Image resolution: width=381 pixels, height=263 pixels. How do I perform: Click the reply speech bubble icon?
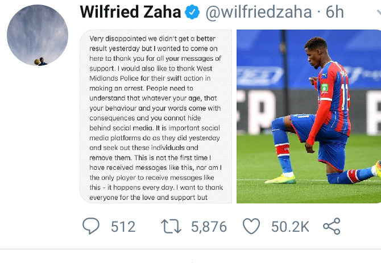click(x=91, y=226)
